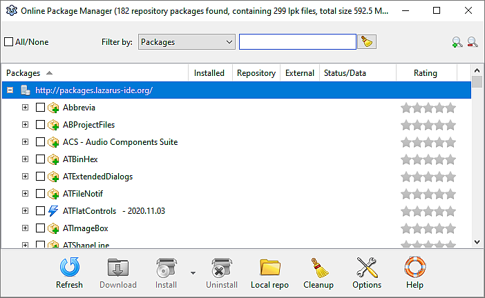Sort by the Installed column header
Image resolution: width=485 pixels, height=298 pixels.
pyautogui.click(x=209, y=73)
